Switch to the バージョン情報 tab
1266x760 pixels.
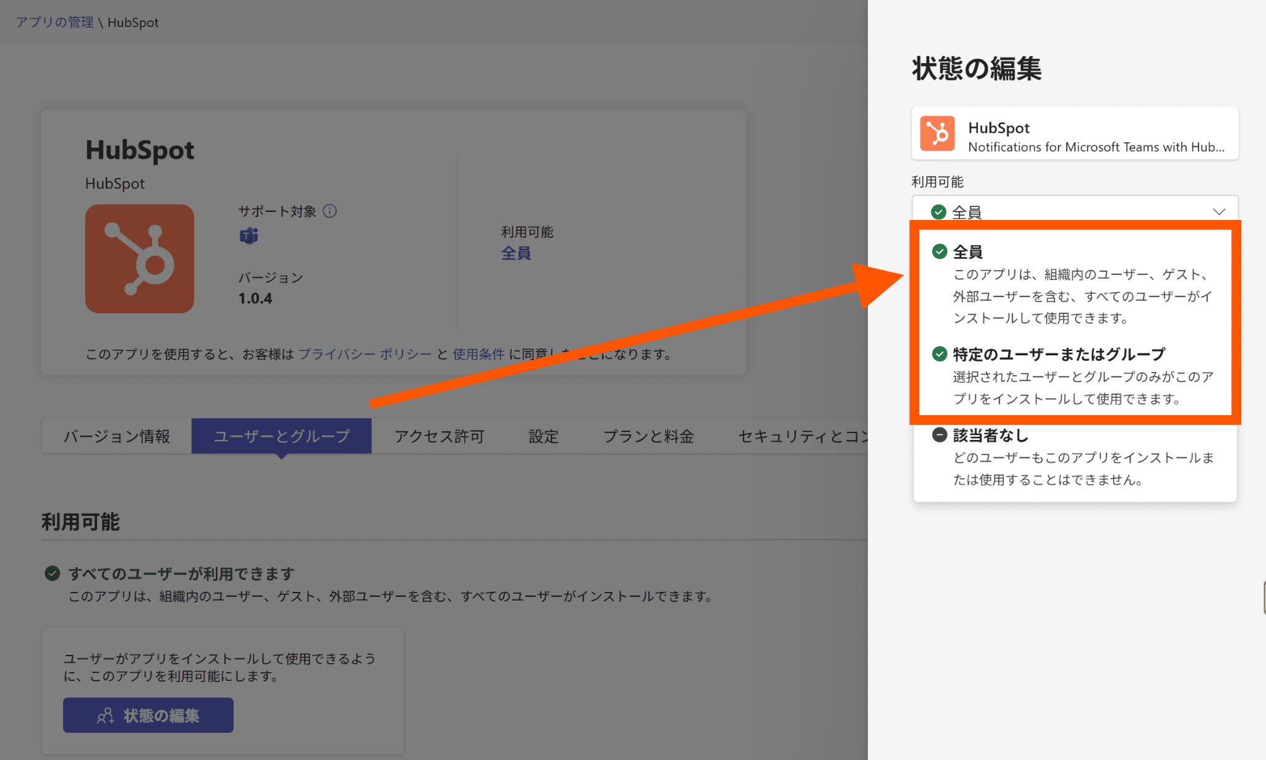(117, 436)
